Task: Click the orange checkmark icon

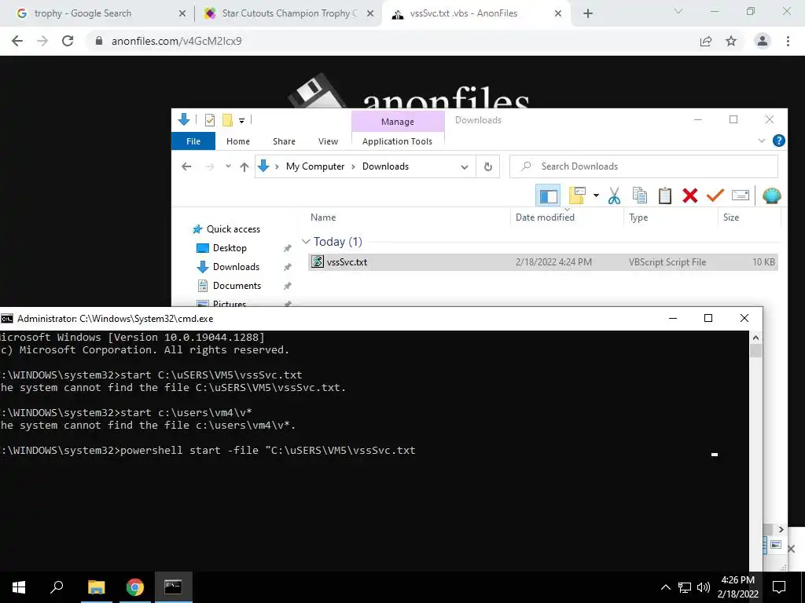Action: point(715,196)
